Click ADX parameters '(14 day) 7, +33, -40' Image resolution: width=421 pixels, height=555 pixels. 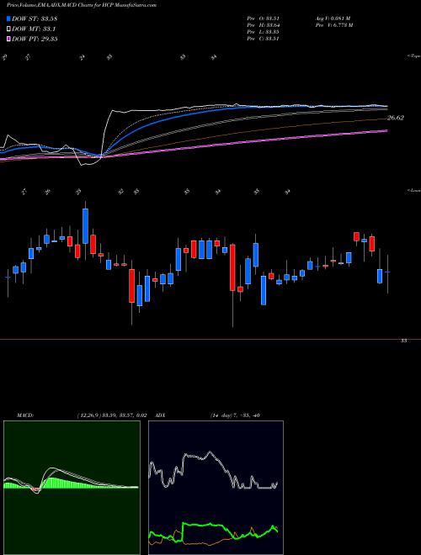(235, 415)
